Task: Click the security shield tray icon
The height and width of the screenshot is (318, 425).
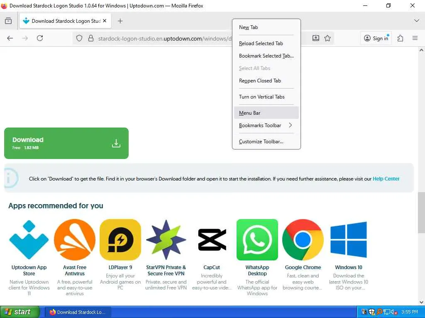Action: tap(371, 312)
